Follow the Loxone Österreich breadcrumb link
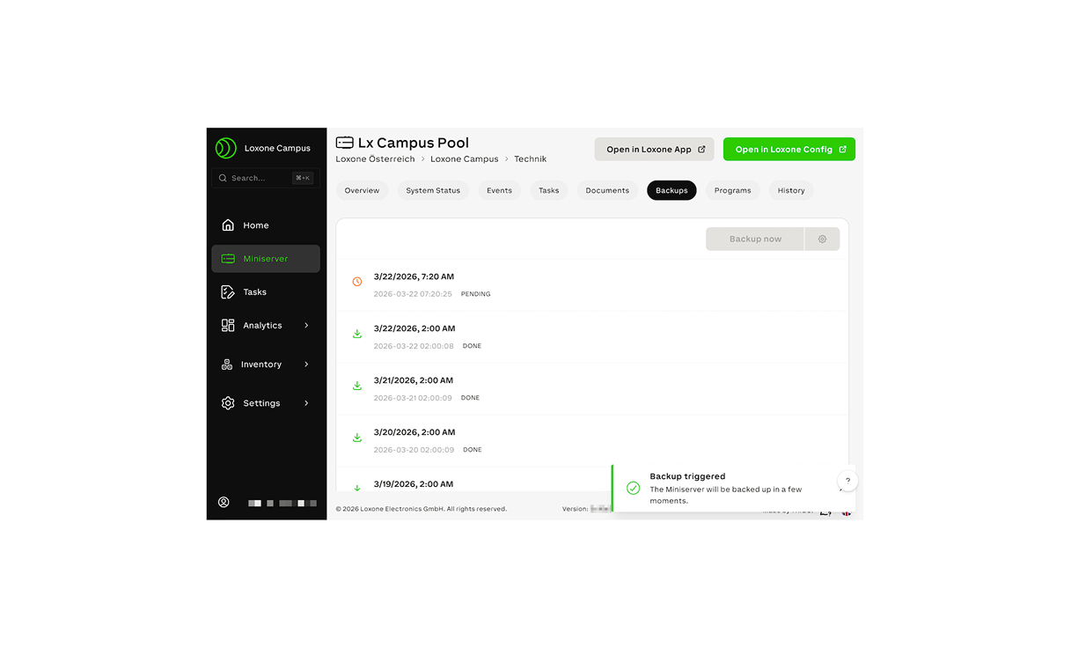The height and width of the screenshot is (648, 1071). (375, 159)
